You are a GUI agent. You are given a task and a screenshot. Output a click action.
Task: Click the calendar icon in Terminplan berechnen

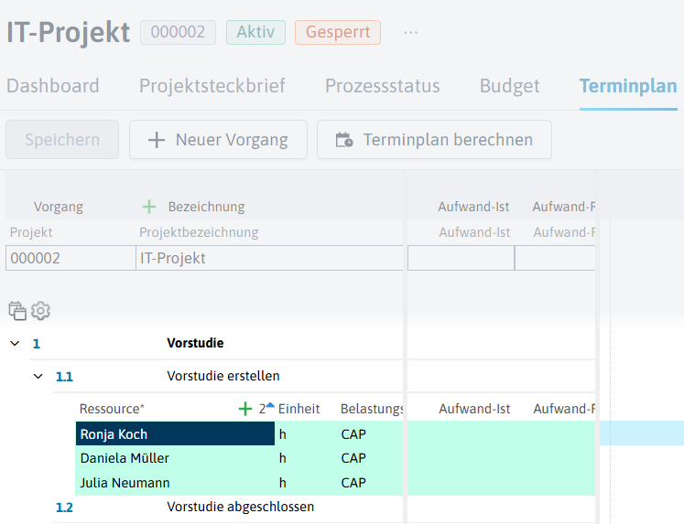[x=344, y=140]
